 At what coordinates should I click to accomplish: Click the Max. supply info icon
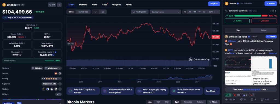click(x=22, y=52)
